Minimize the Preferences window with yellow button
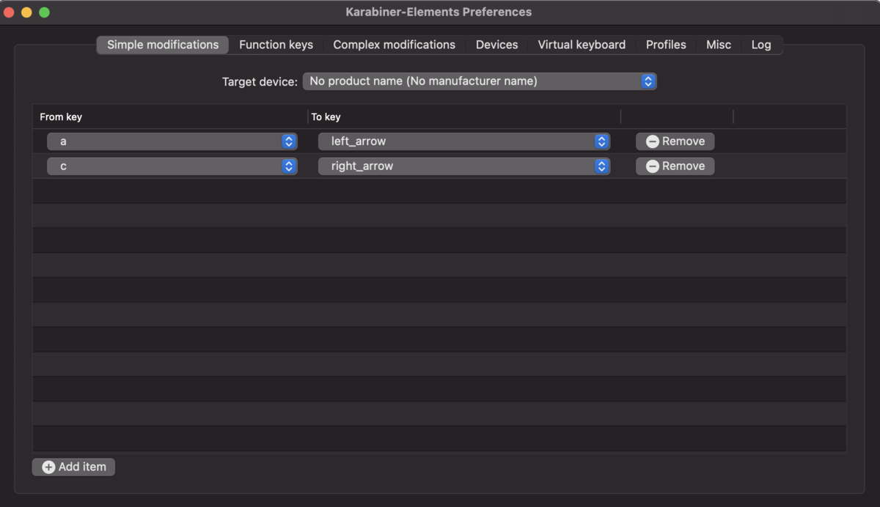Viewport: 880px width, 507px height. 26,12
